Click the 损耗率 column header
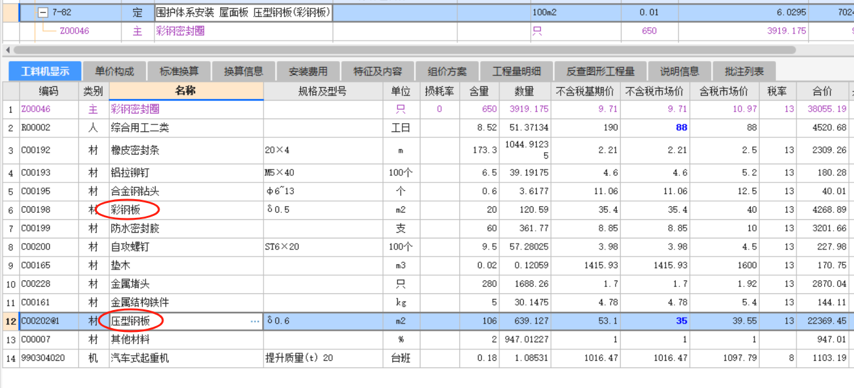Image resolution: width=854 pixels, height=388 pixels. pos(439,91)
